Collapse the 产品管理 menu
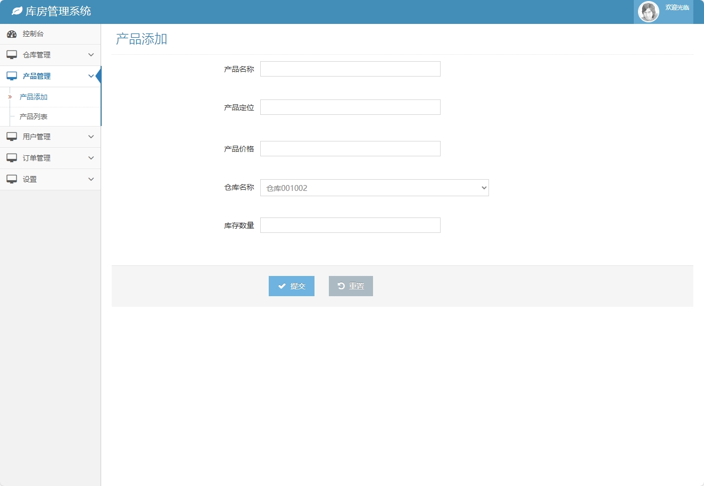Viewport: 704px width, 486px height. (51, 76)
